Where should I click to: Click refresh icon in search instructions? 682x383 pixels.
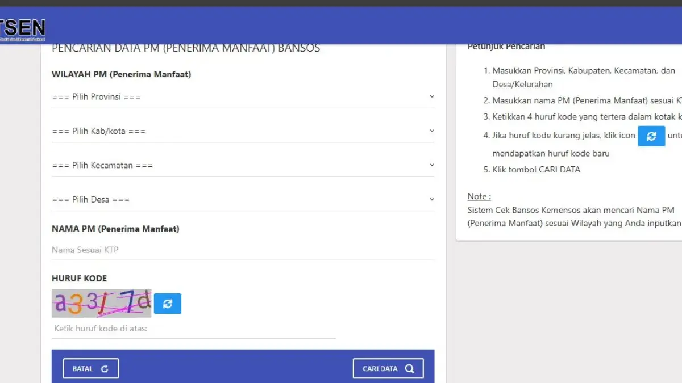click(651, 136)
